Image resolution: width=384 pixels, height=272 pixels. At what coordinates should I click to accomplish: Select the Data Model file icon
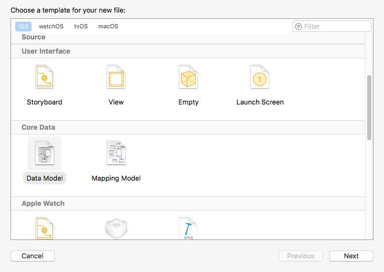45,153
